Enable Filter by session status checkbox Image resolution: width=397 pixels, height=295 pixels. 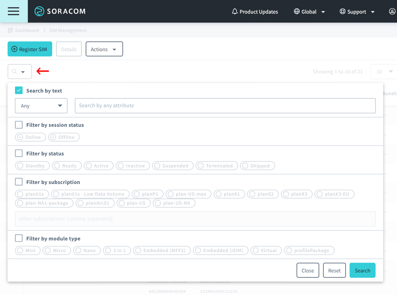[19, 125]
